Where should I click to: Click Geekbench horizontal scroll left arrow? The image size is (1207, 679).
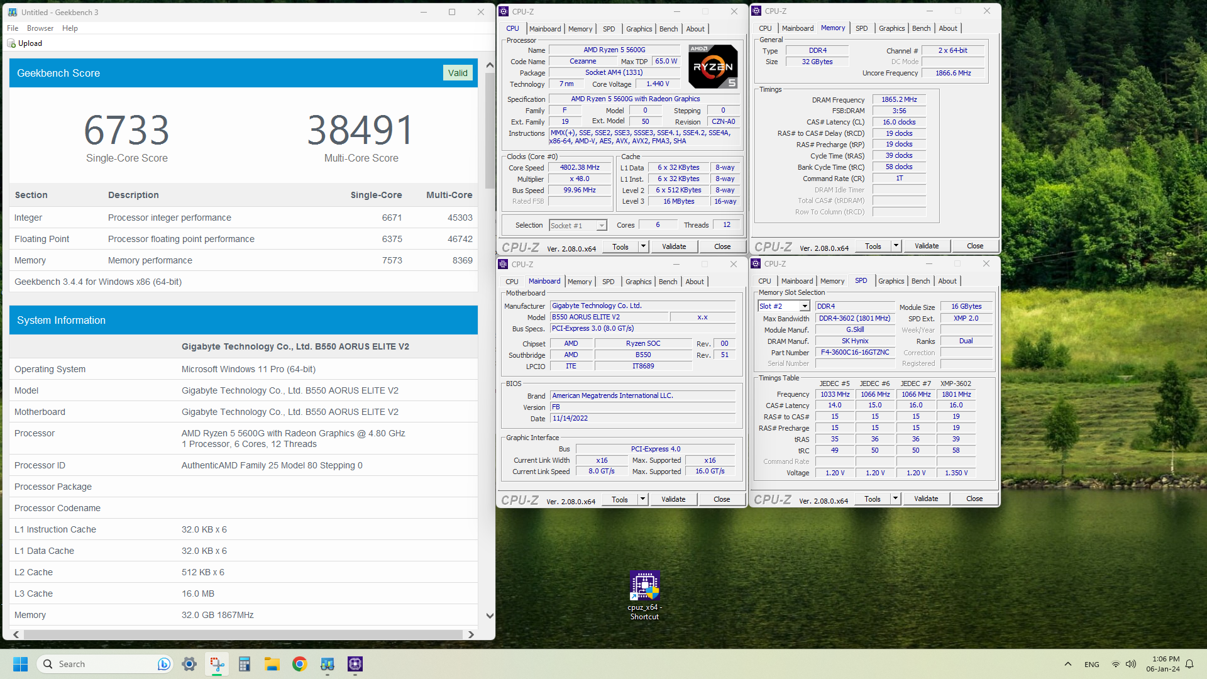[x=16, y=634]
